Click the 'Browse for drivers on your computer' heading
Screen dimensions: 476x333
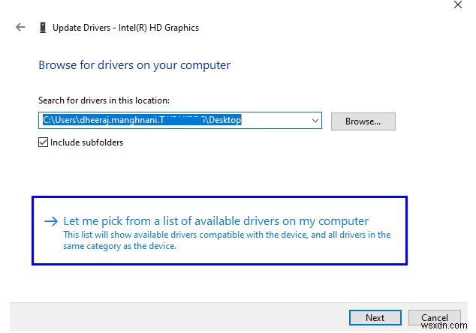134,65
